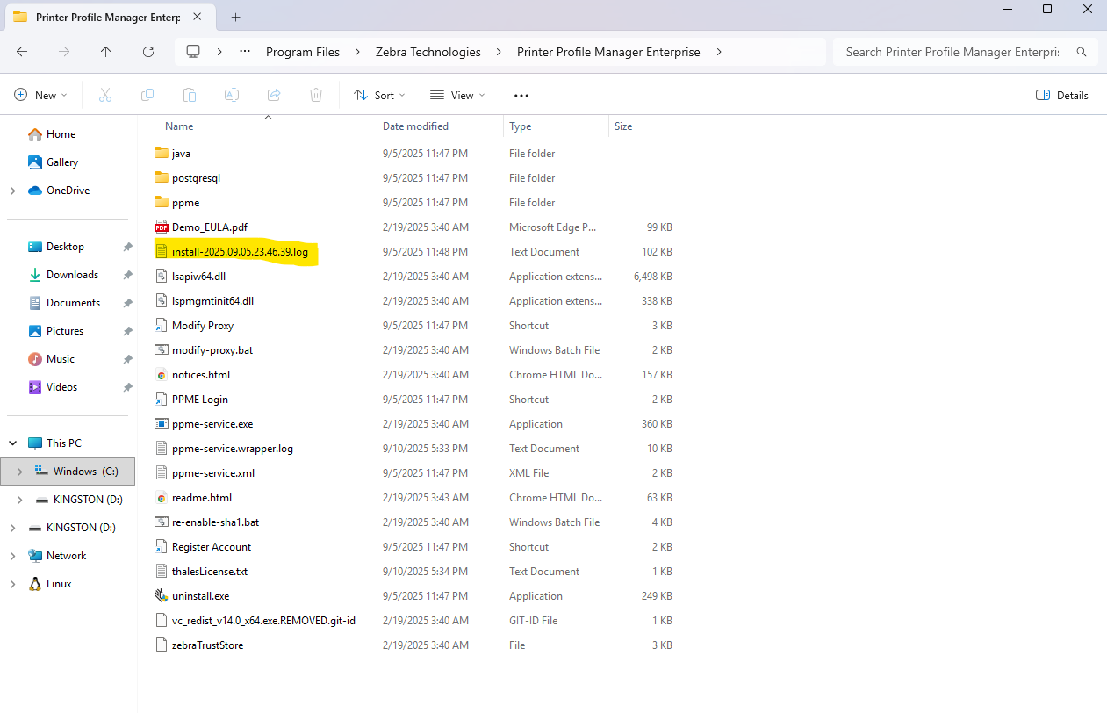
Task: Select ppme-service.xml file
Action: (x=213, y=472)
